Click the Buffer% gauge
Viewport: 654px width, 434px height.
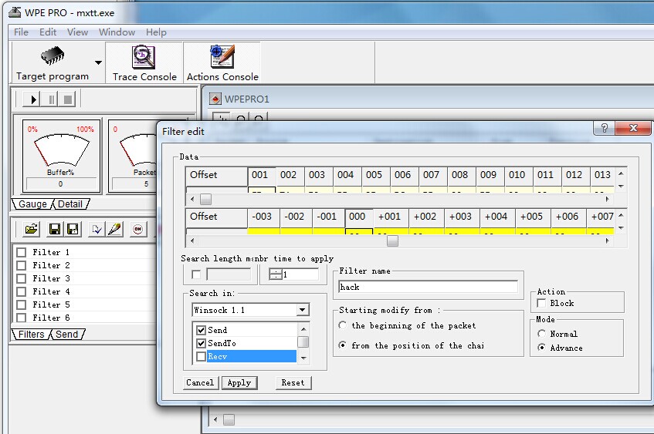61,156
